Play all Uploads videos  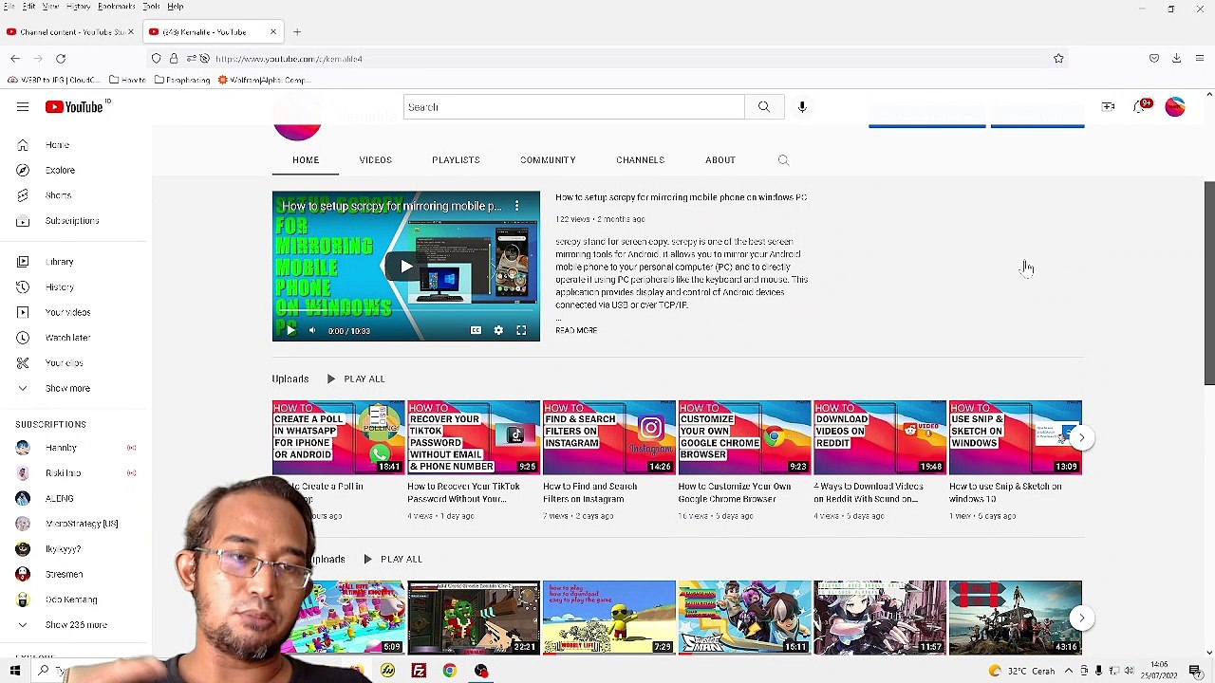pyautogui.click(x=355, y=379)
